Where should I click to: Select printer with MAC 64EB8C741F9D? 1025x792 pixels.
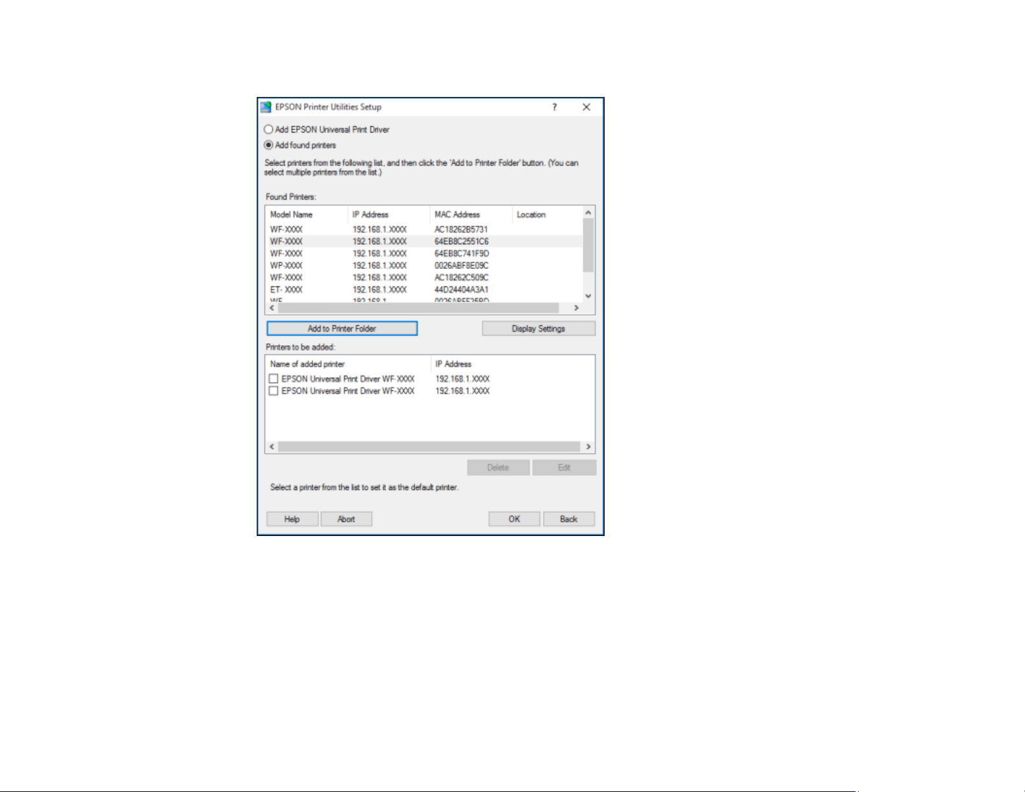click(424, 253)
